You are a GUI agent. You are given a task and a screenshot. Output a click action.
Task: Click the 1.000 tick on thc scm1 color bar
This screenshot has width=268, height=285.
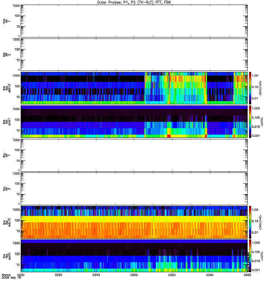point(256,243)
